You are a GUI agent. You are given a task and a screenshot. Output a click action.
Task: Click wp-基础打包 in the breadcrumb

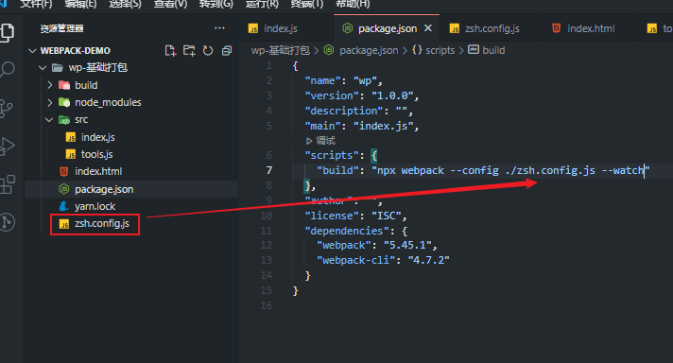tap(281, 51)
